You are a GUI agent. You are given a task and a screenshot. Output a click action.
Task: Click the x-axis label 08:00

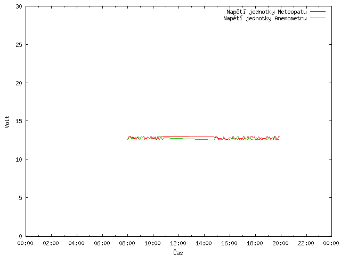pyautogui.click(x=127, y=243)
